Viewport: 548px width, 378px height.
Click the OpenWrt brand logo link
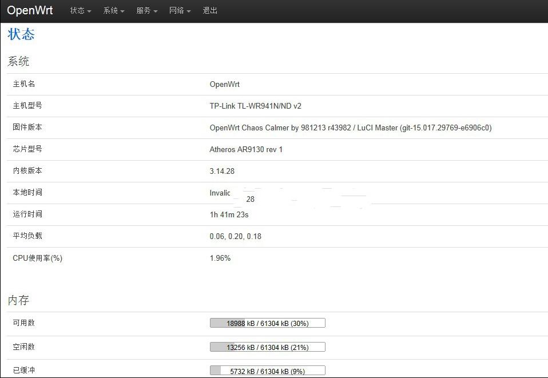pyautogui.click(x=30, y=11)
